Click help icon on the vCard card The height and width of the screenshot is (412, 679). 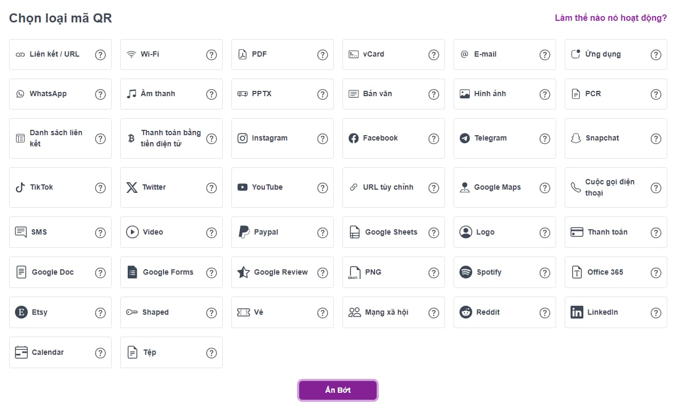(x=434, y=55)
